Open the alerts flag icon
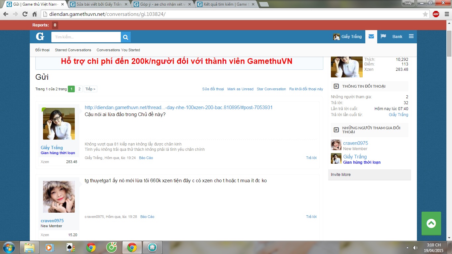The height and width of the screenshot is (254, 452). coord(383,36)
